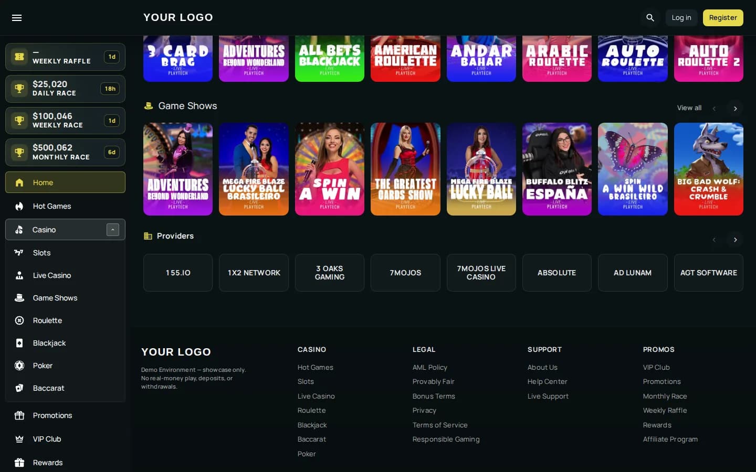
Task: Open the 3 Oaks Gaming provider
Action: click(330, 273)
